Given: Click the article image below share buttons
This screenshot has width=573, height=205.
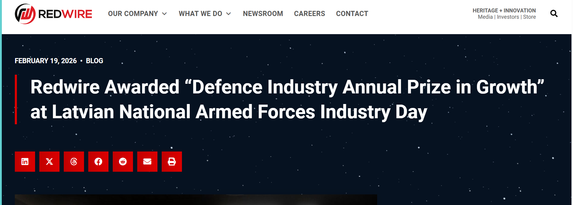Looking at the screenshot, I should point(196,200).
